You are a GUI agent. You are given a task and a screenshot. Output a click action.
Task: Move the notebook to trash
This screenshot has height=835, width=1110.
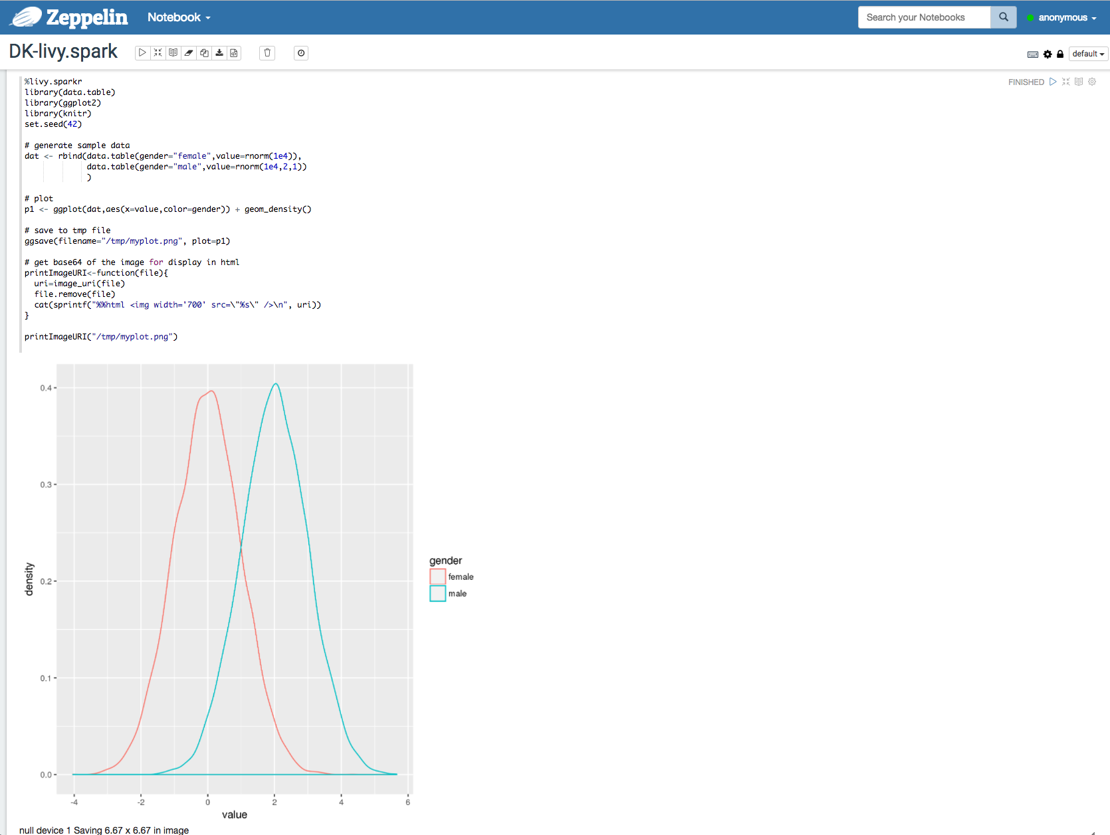267,52
